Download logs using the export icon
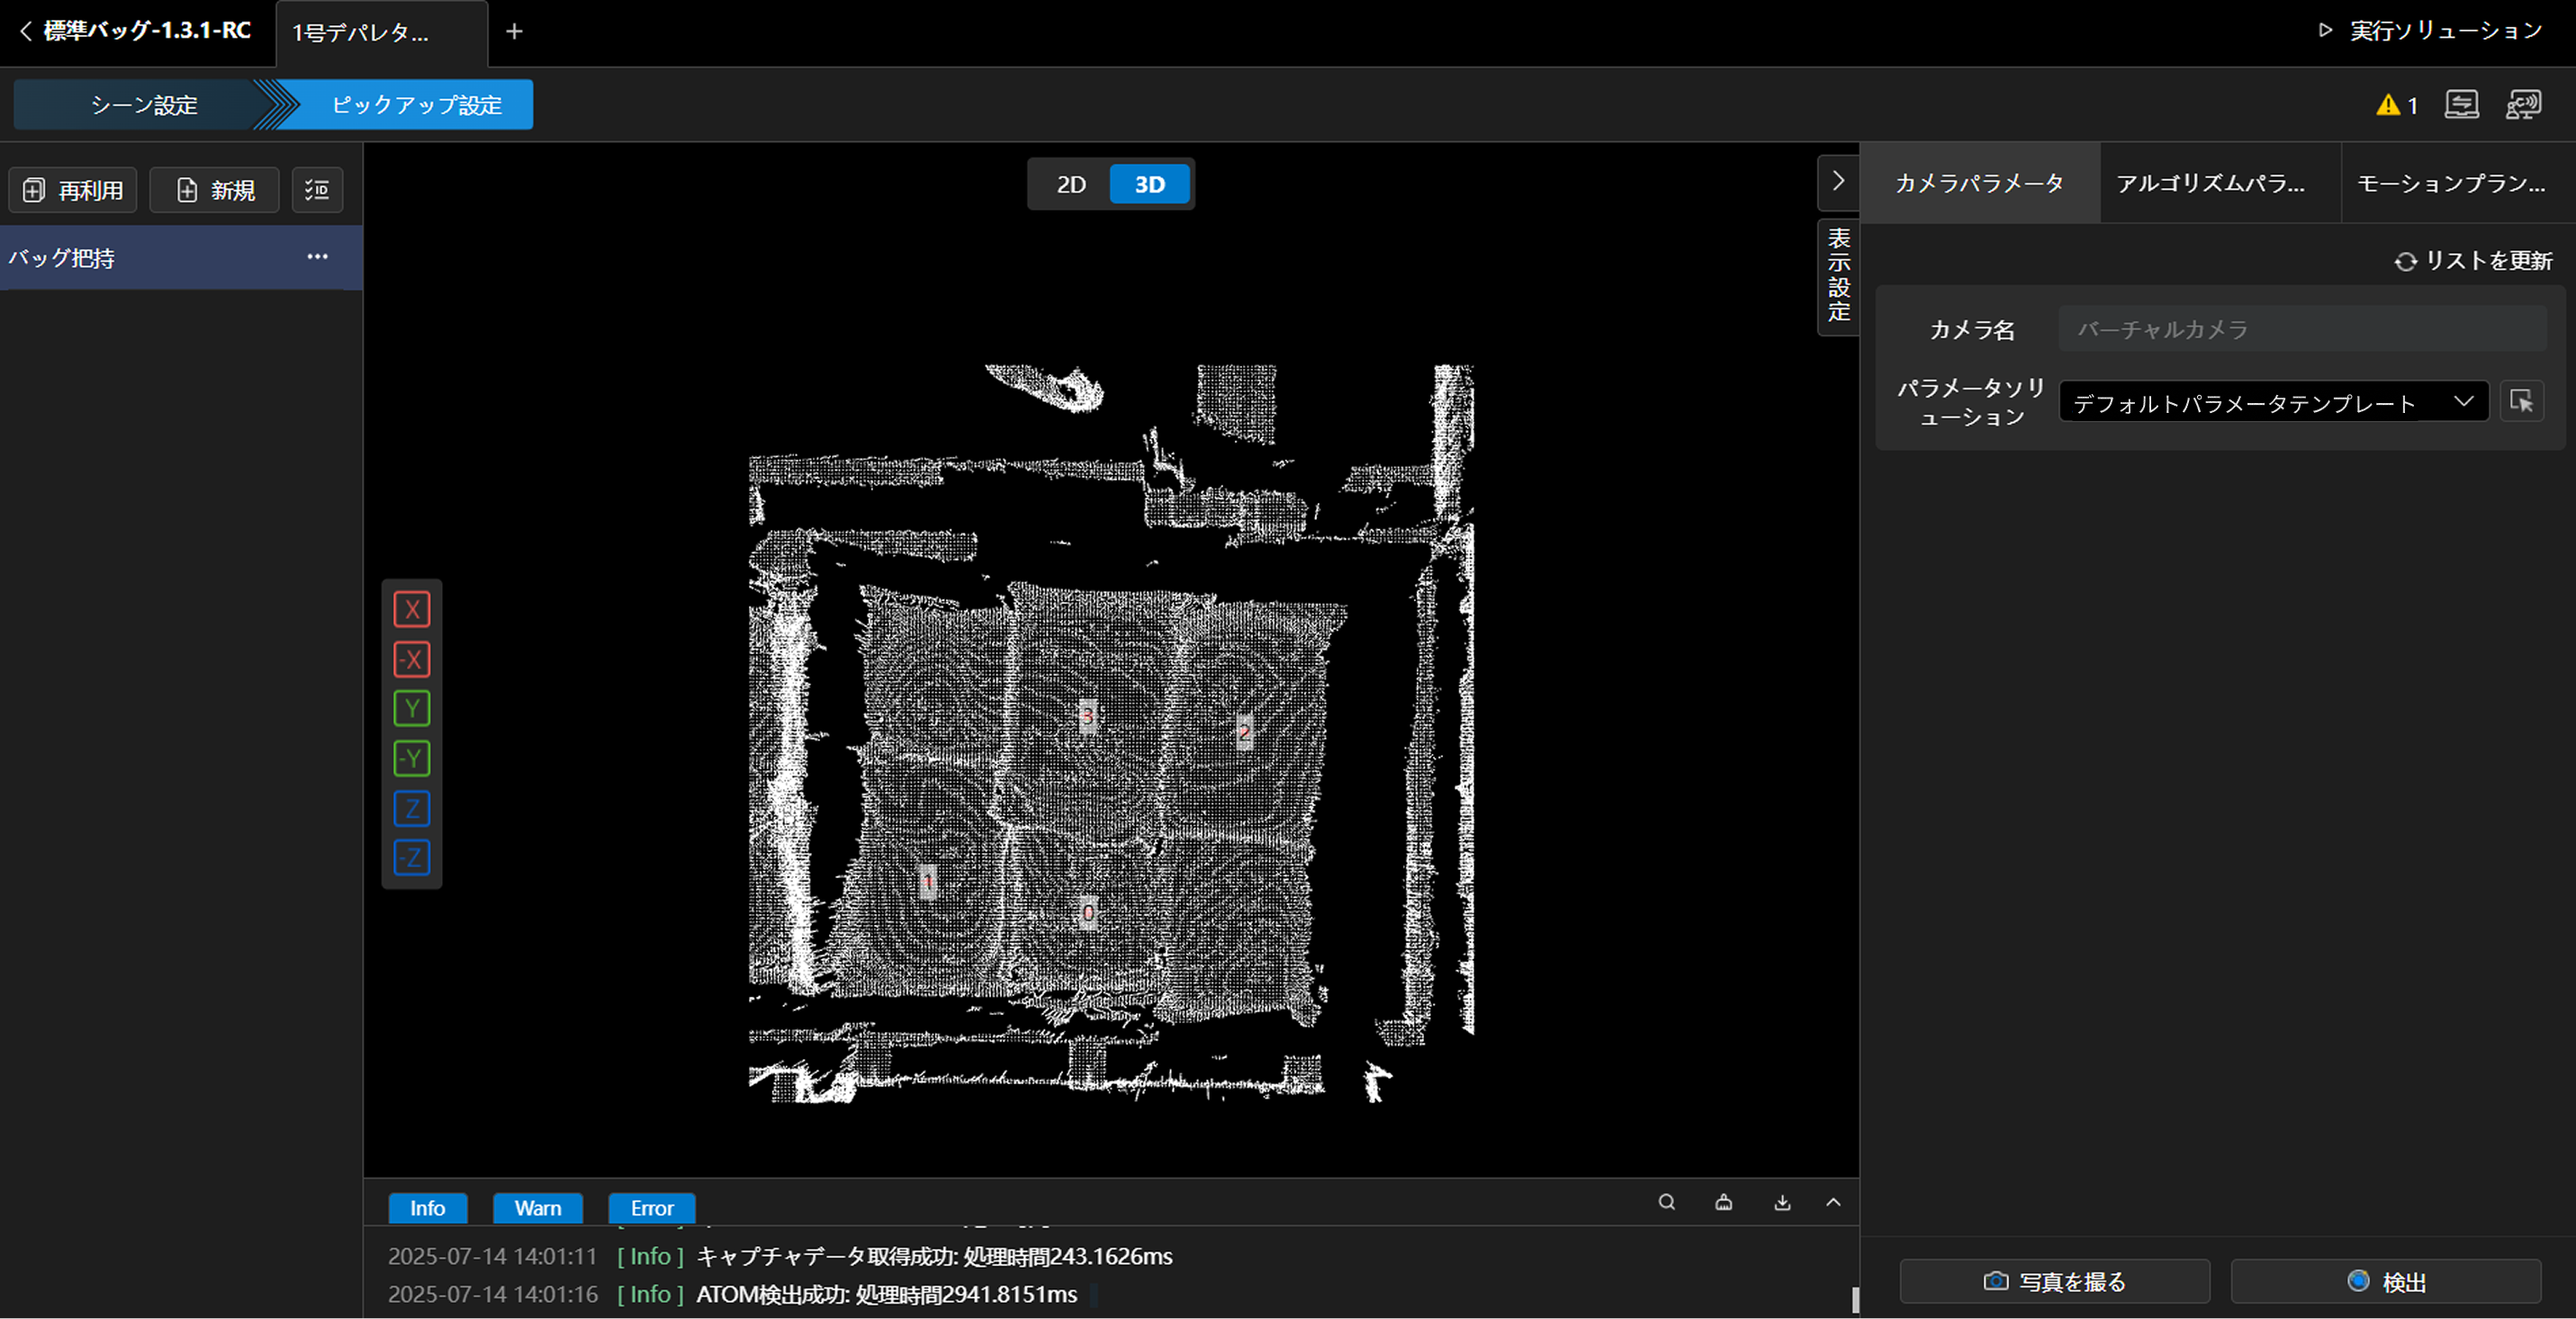Image resolution: width=2576 pixels, height=1319 pixels. pos(1782,1202)
